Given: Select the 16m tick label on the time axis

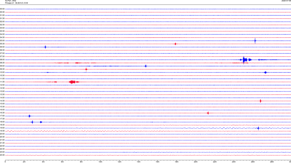Looking at the screenshot, I should pyautogui.click(x=158, y=162).
